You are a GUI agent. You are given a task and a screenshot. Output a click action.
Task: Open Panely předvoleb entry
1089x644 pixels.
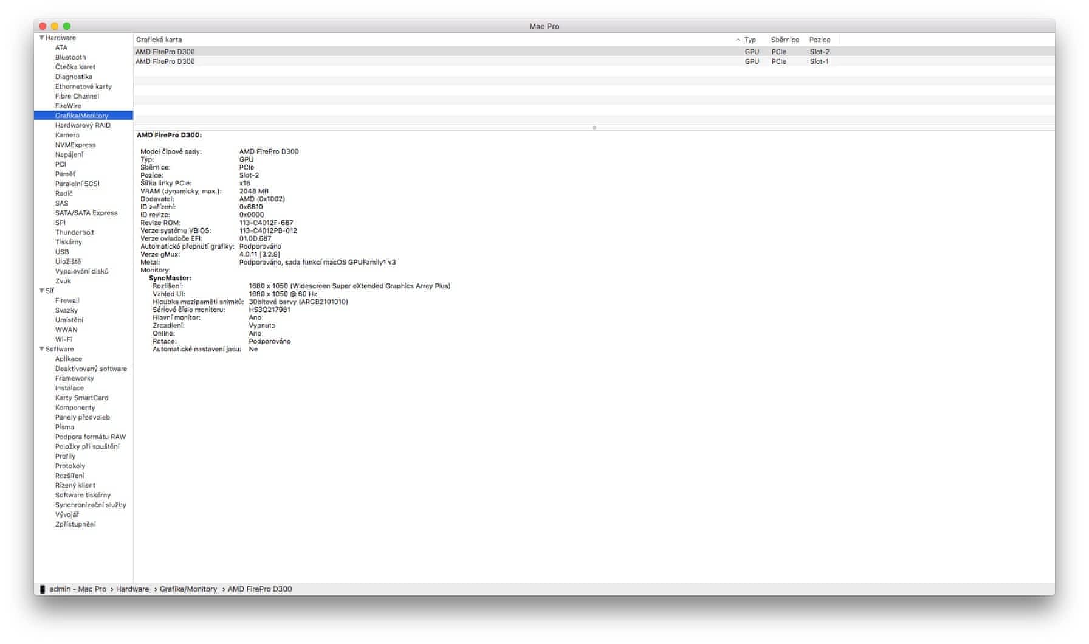pos(83,417)
